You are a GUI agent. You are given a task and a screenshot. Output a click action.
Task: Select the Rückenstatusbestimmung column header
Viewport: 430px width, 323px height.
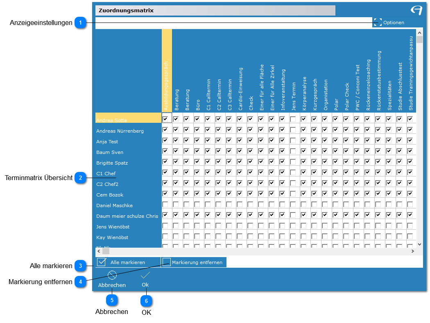379,71
